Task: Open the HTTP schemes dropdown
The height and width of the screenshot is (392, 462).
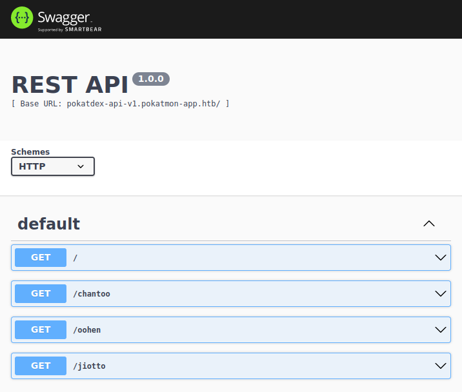Action: click(x=53, y=166)
